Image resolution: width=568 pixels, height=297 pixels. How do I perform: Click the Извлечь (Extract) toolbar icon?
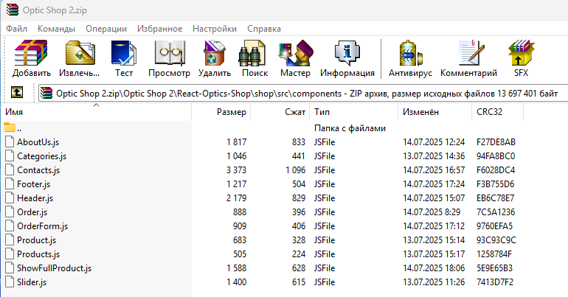click(79, 58)
